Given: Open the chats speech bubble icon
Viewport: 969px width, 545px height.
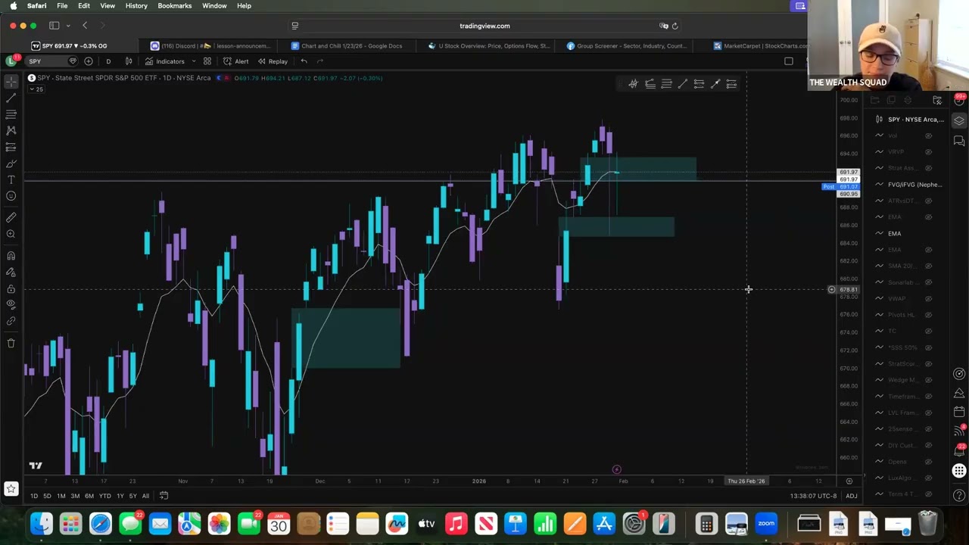Looking at the screenshot, I should point(959,141).
